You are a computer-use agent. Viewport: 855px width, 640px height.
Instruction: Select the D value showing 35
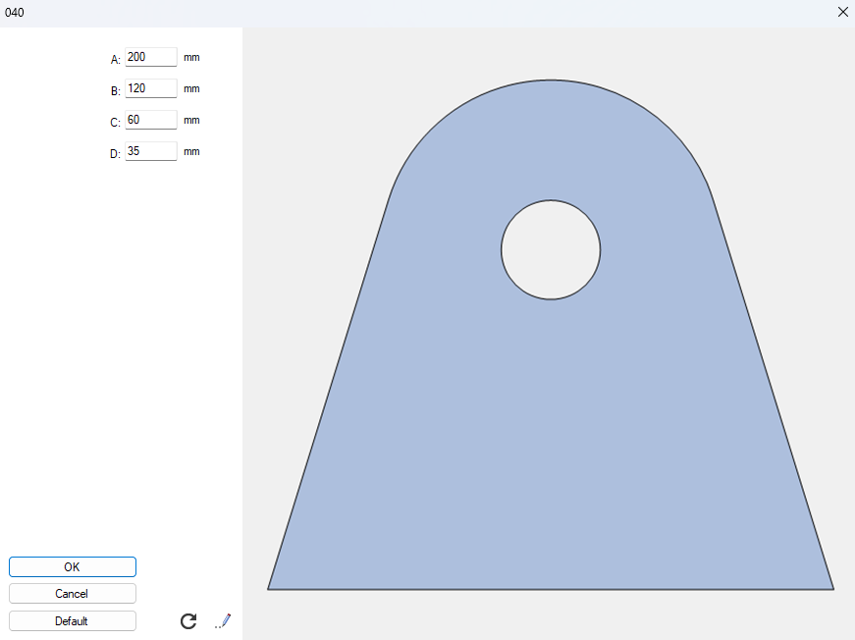click(150, 151)
